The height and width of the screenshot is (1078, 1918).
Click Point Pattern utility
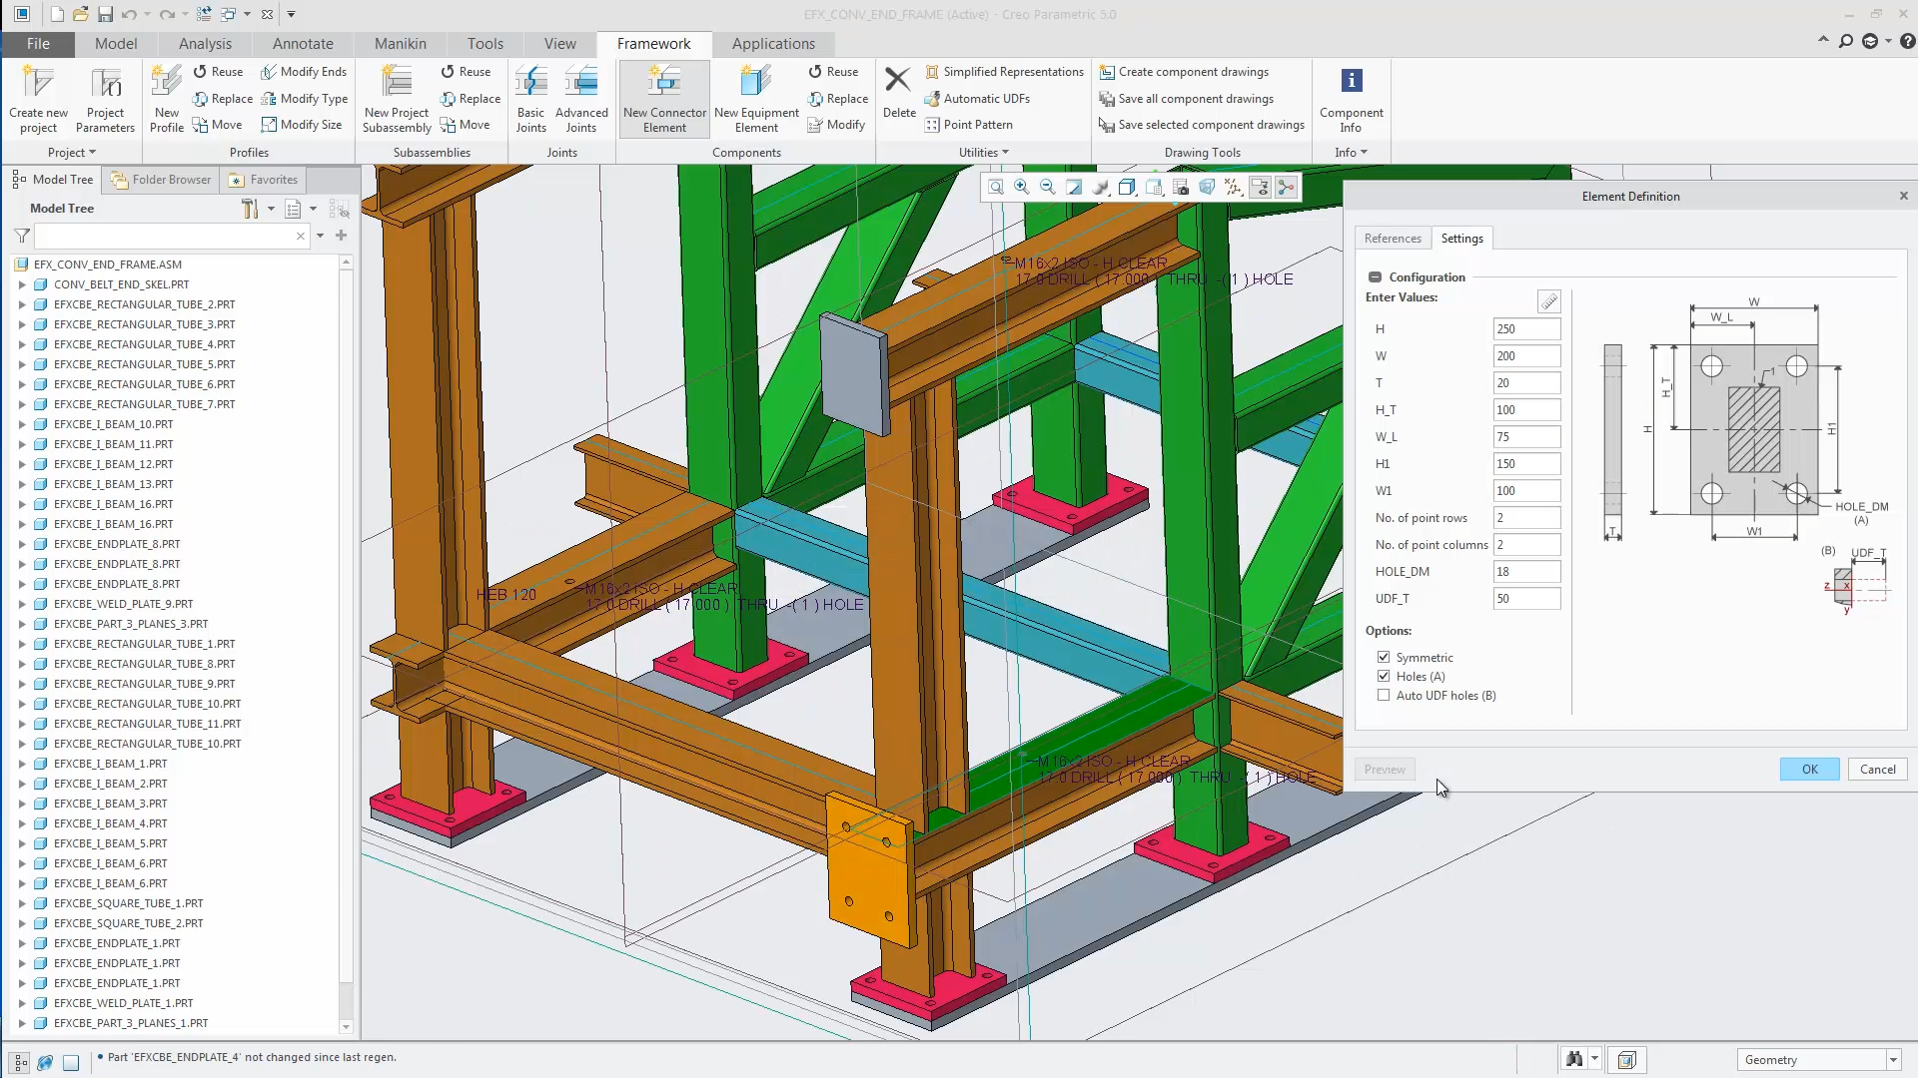point(969,125)
